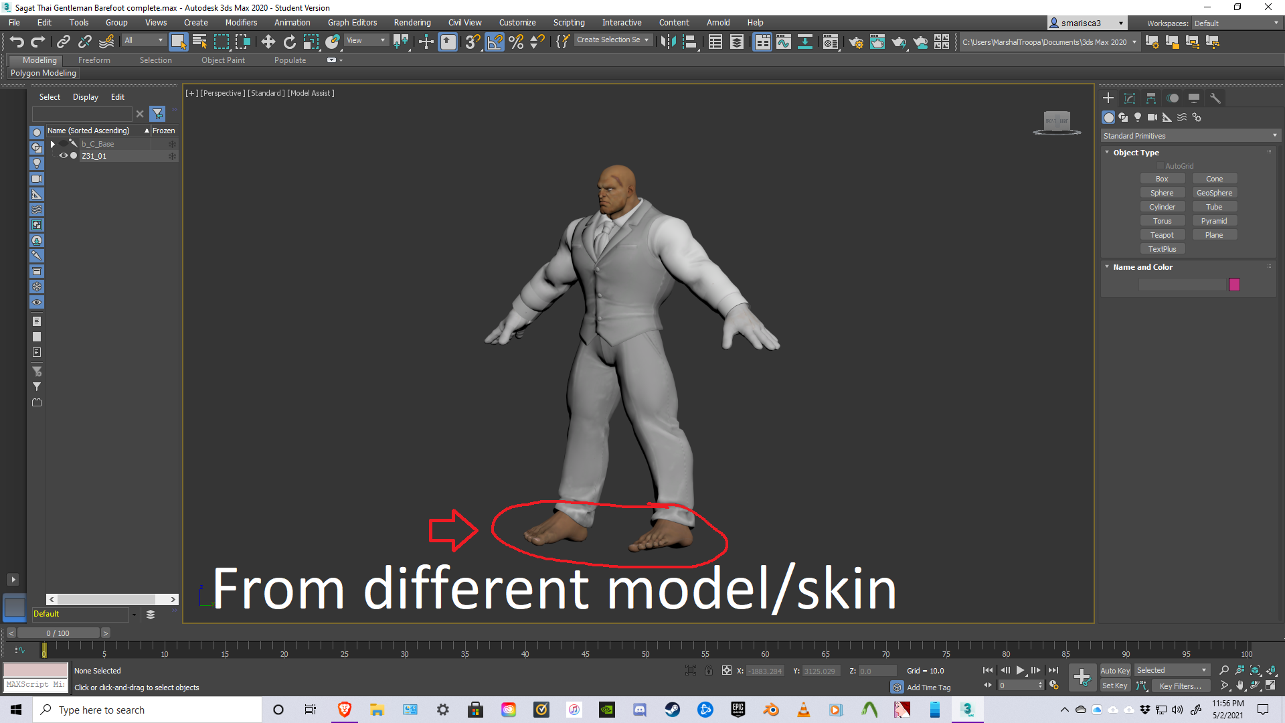Click the Redo arrow in main toolbar

[38, 42]
